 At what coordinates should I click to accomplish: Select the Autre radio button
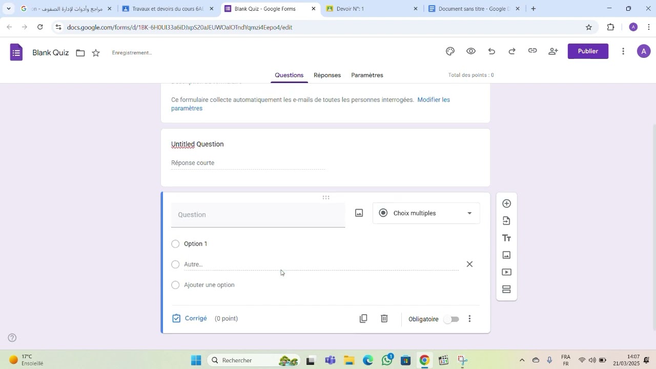click(175, 264)
